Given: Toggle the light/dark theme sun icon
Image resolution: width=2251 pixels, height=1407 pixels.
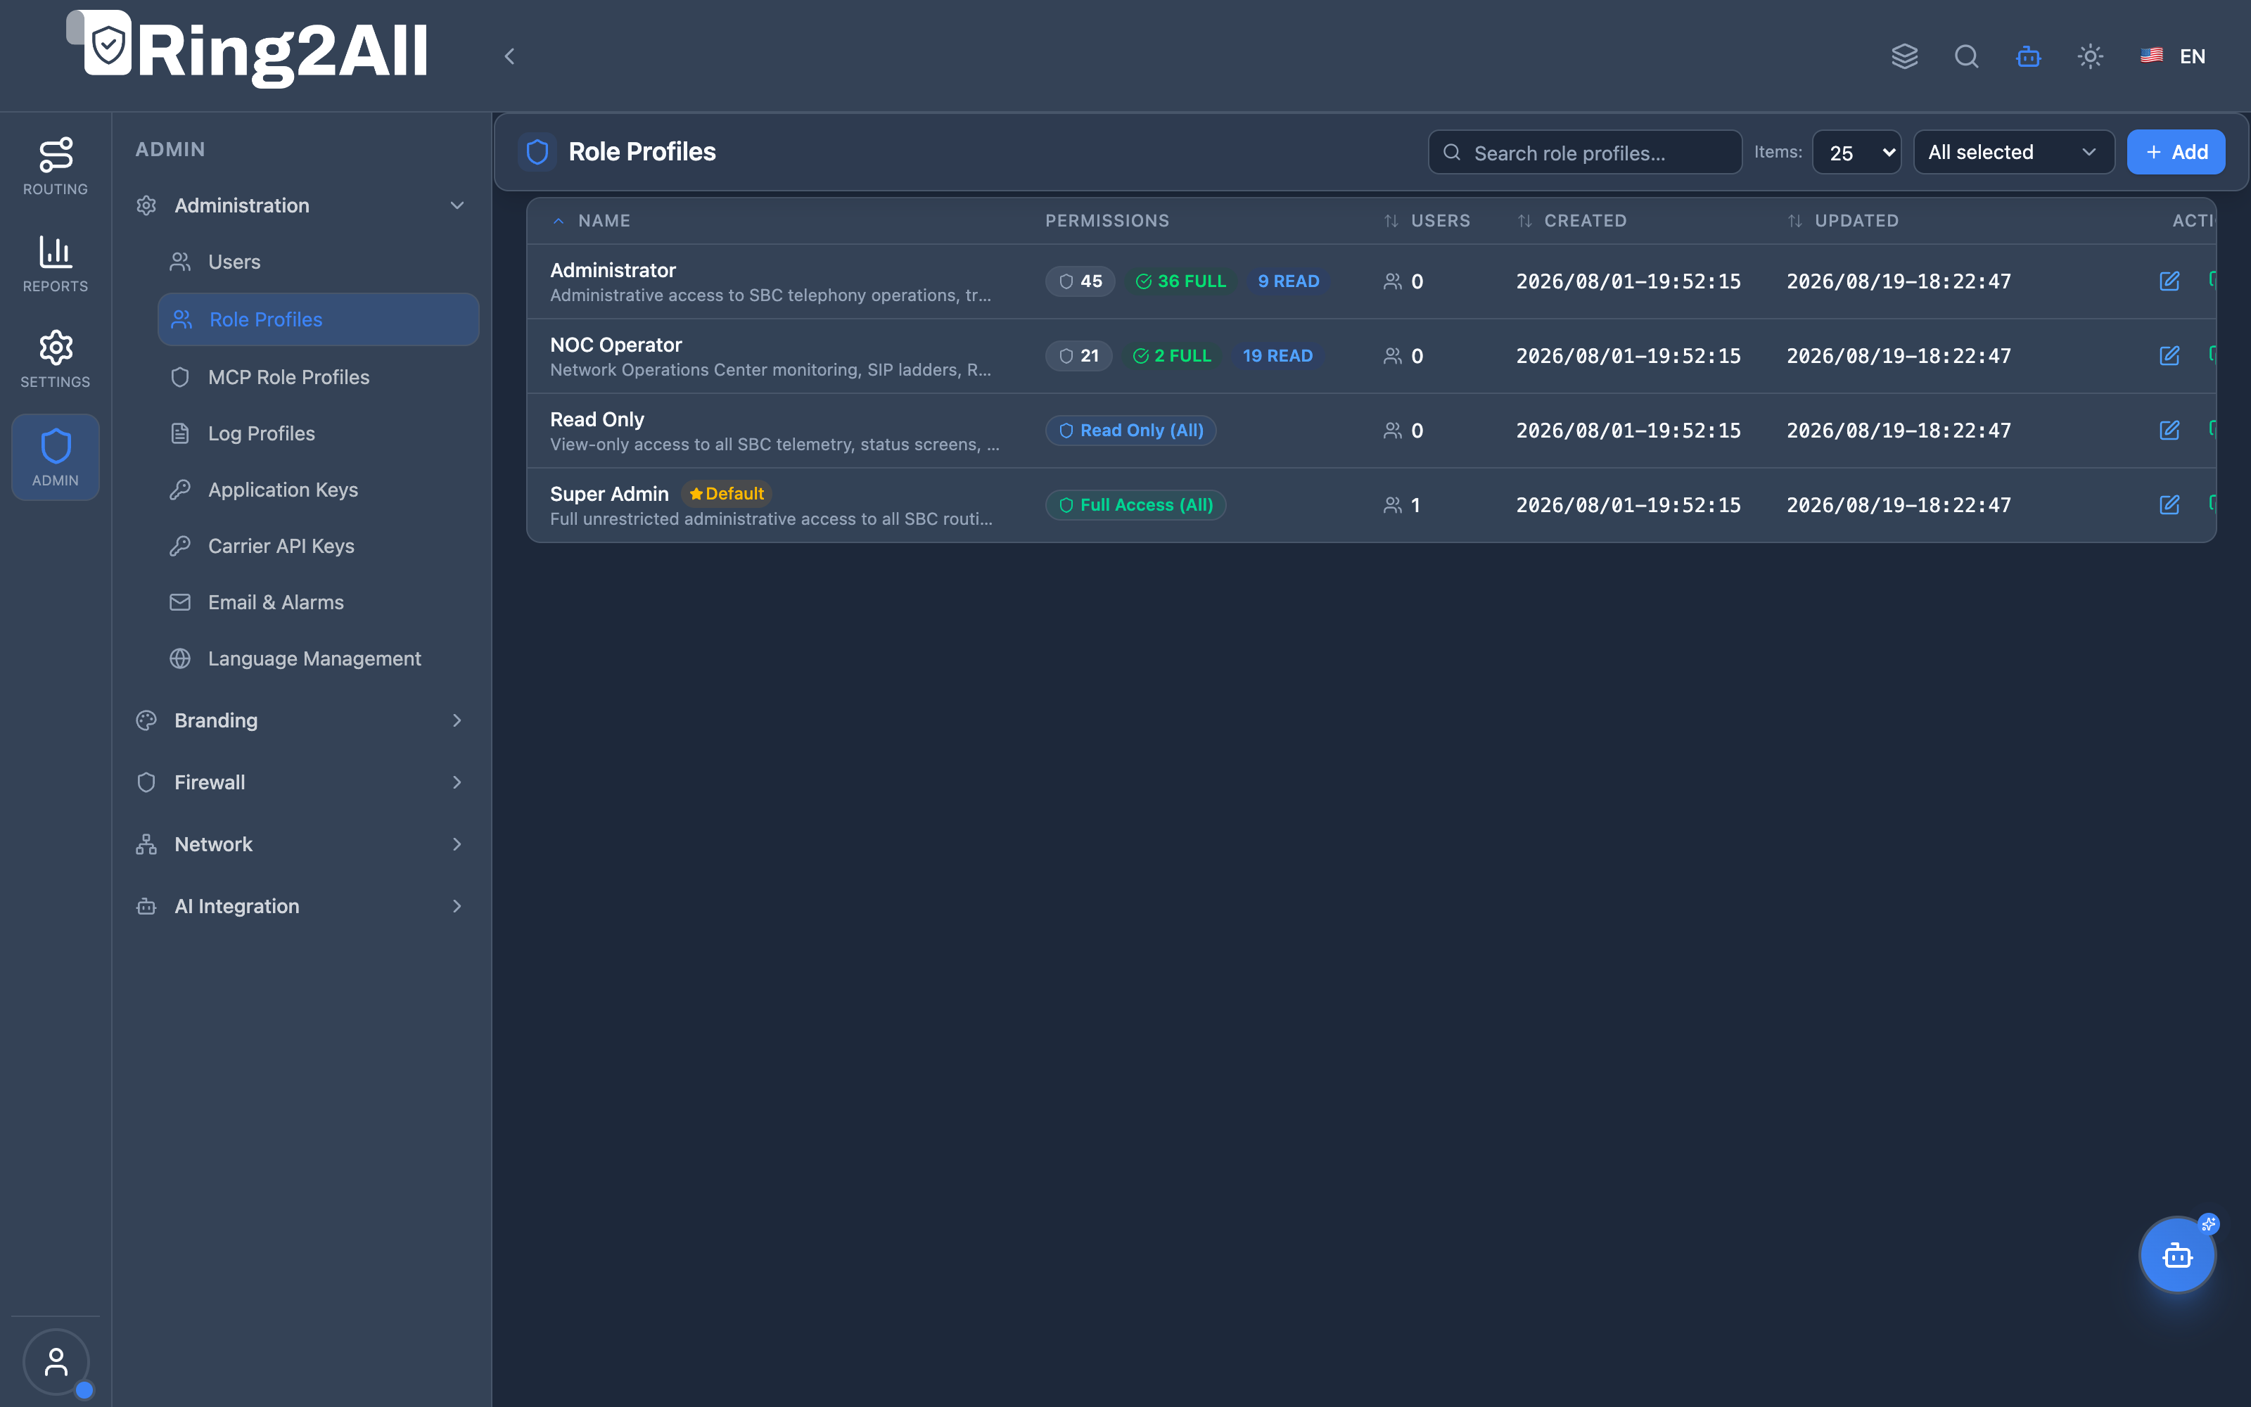Looking at the screenshot, I should click(x=2090, y=57).
